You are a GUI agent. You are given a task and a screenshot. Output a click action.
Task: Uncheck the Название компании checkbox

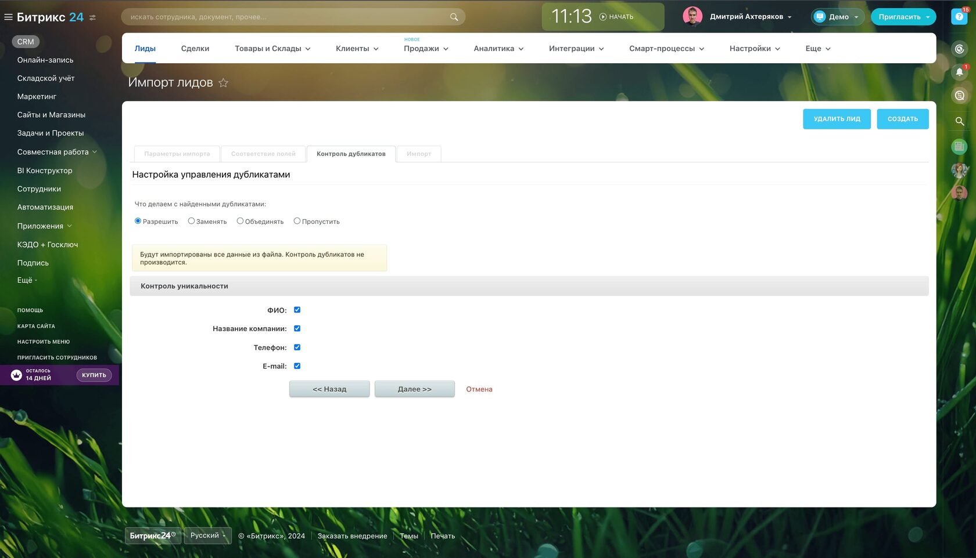297,328
